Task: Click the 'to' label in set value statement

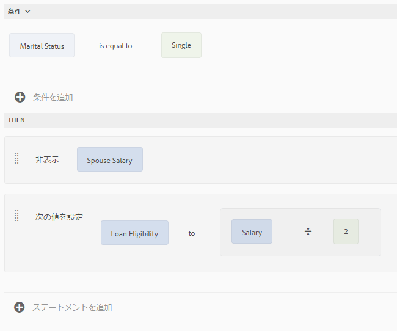Action: (x=192, y=233)
